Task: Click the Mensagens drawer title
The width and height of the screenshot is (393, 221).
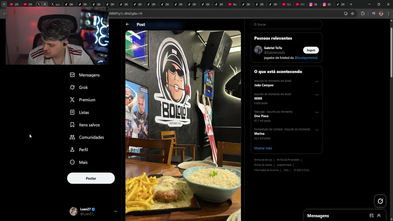Action: pos(318,216)
